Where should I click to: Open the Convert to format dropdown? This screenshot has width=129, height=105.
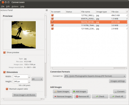tap(95, 76)
